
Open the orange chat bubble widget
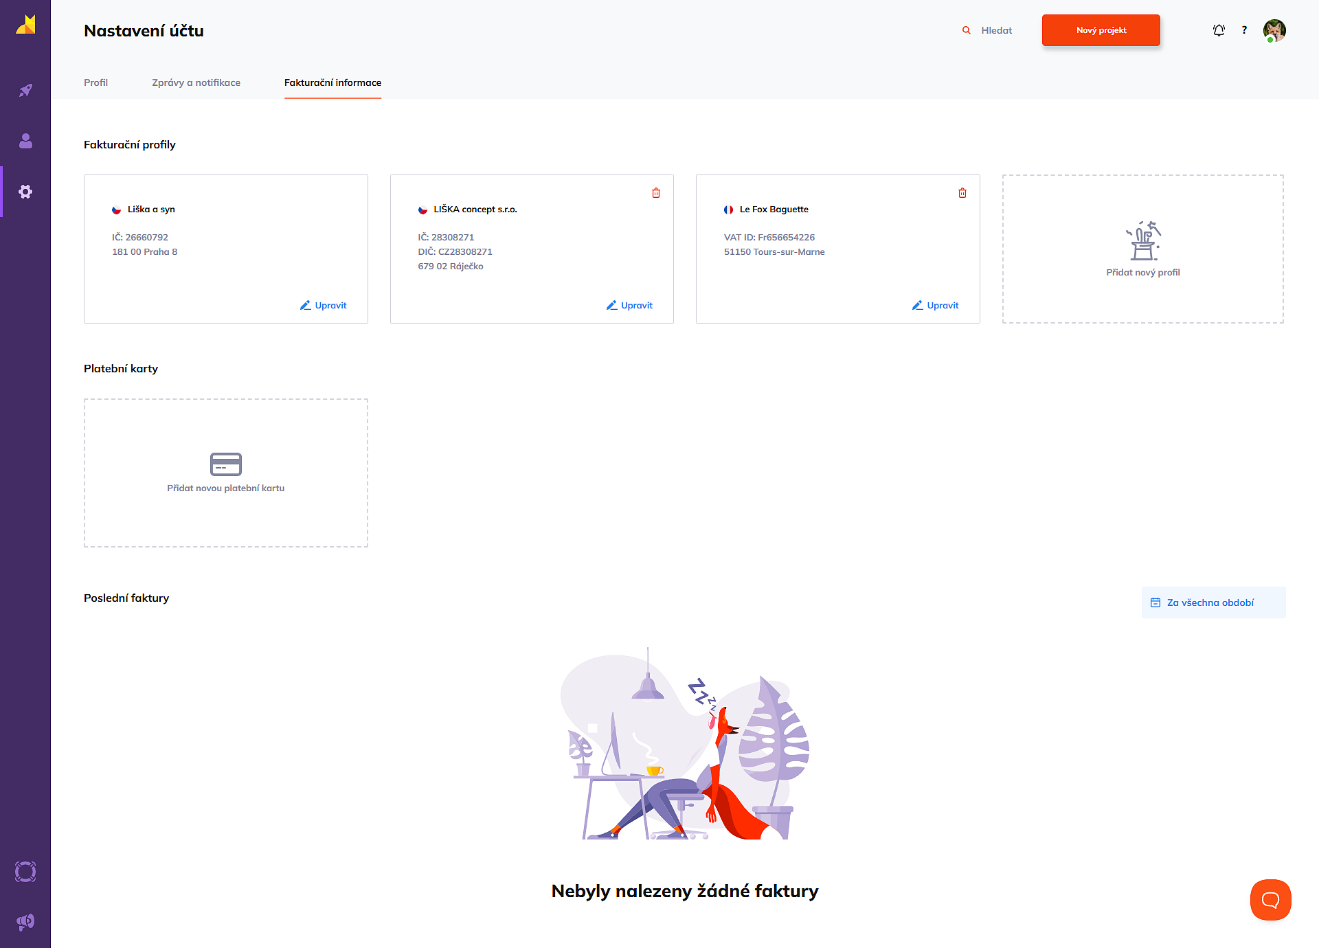click(x=1270, y=900)
